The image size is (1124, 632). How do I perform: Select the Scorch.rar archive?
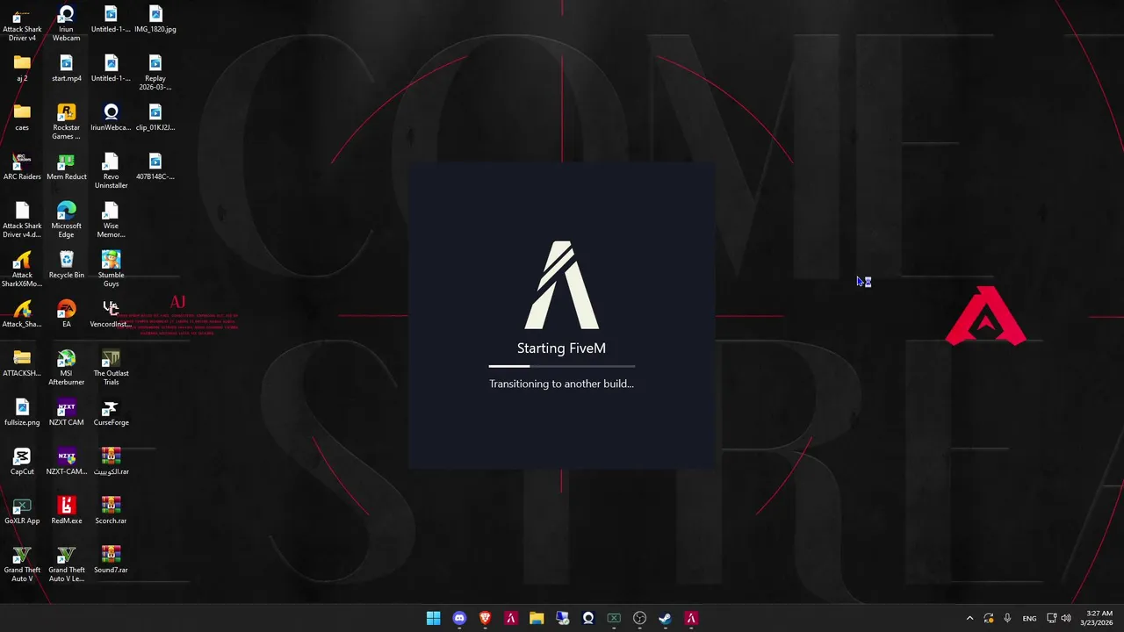(x=111, y=511)
